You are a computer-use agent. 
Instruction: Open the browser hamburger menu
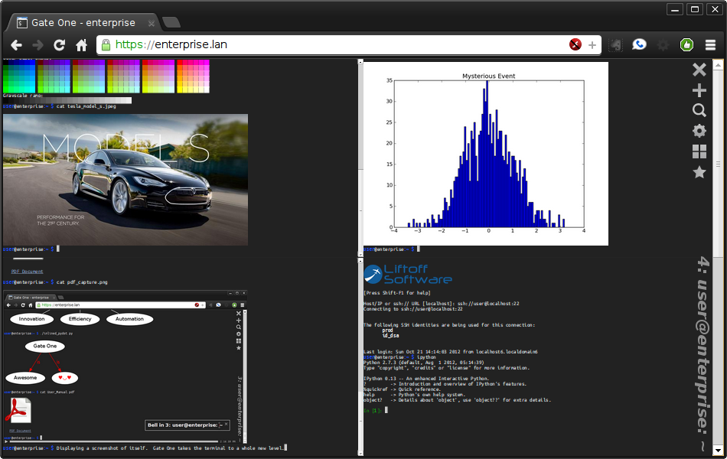tap(710, 45)
